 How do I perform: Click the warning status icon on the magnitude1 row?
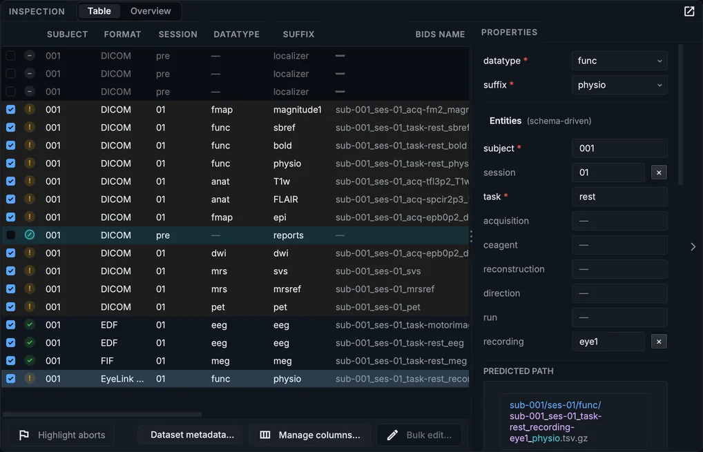point(30,109)
